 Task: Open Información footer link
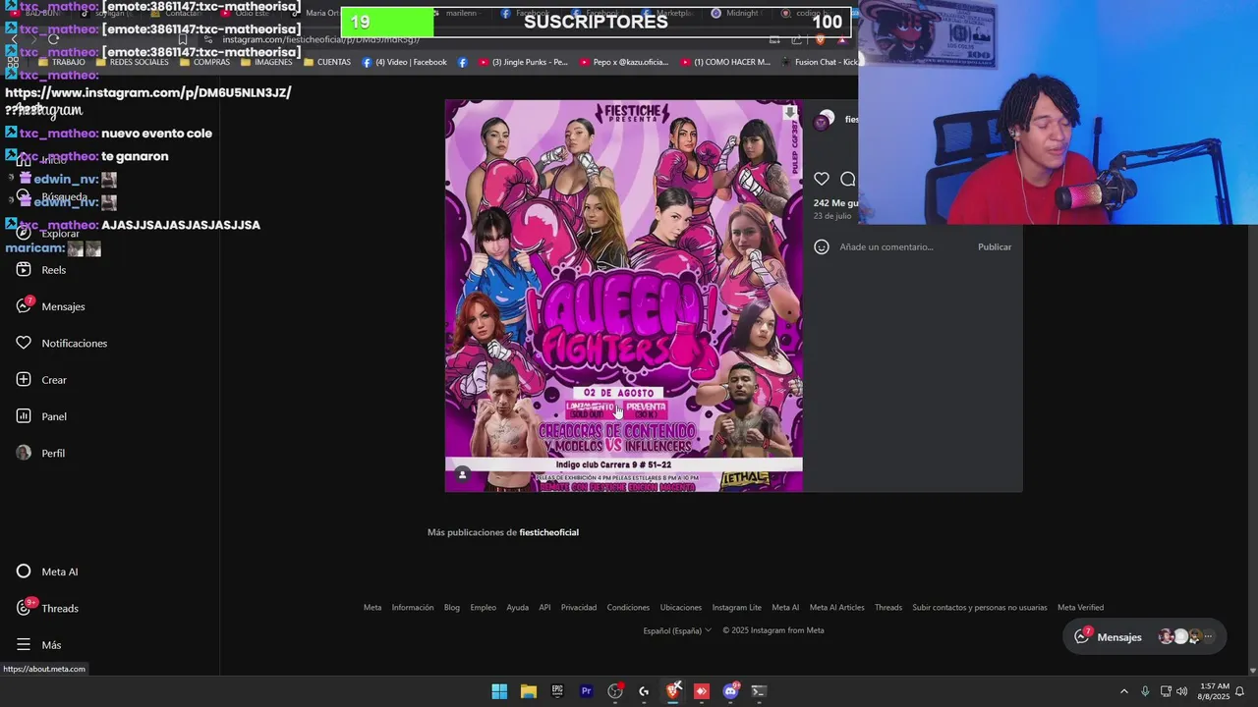point(413,607)
